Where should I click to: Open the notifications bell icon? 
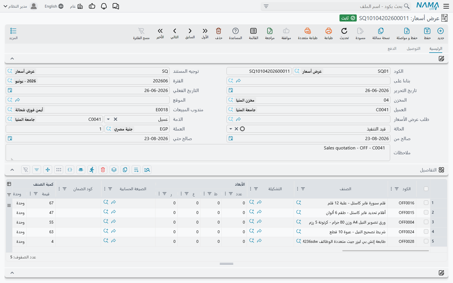point(104,6)
